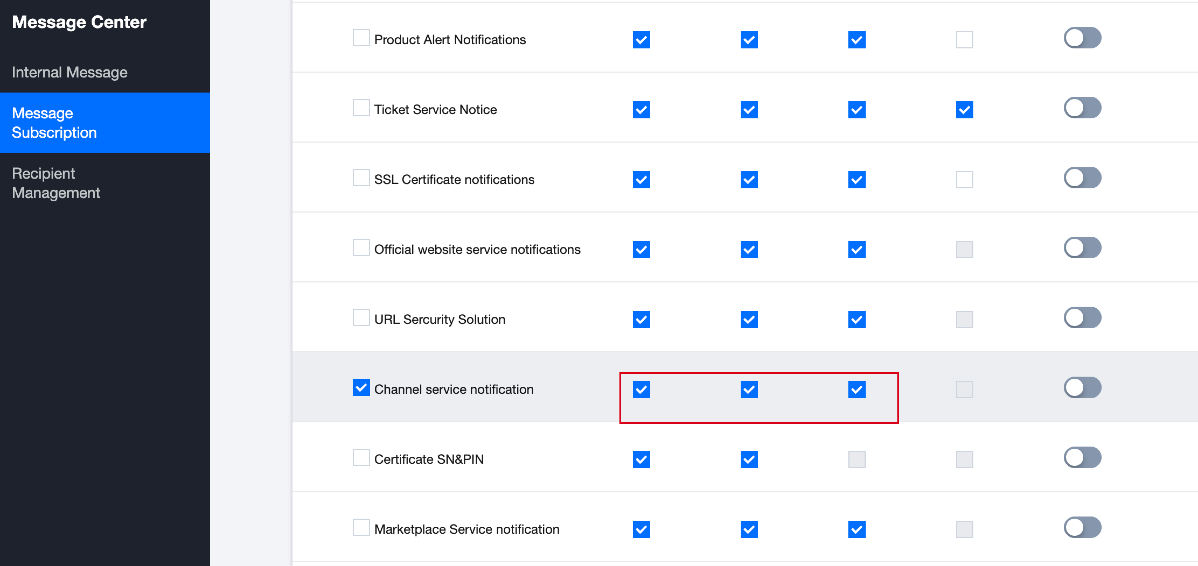
Task: Select the SSL Certificate notifications row checkbox
Action: point(361,178)
